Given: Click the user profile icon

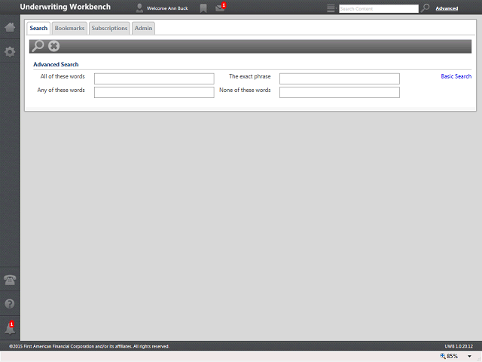Looking at the screenshot, I should (139, 8).
